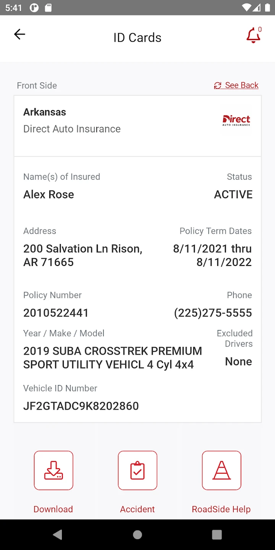Tap the Accident label
The image size is (275, 550).
(x=137, y=509)
